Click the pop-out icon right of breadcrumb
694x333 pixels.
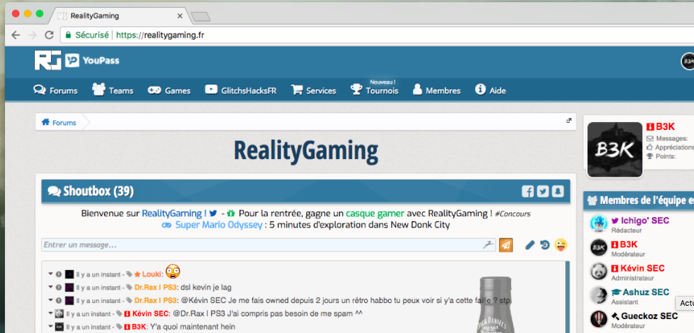point(569,120)
